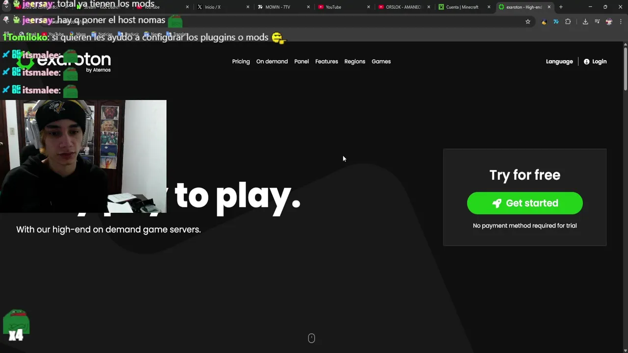
Task: Click the rocket icon on Get started
Action: coord(497,203)
